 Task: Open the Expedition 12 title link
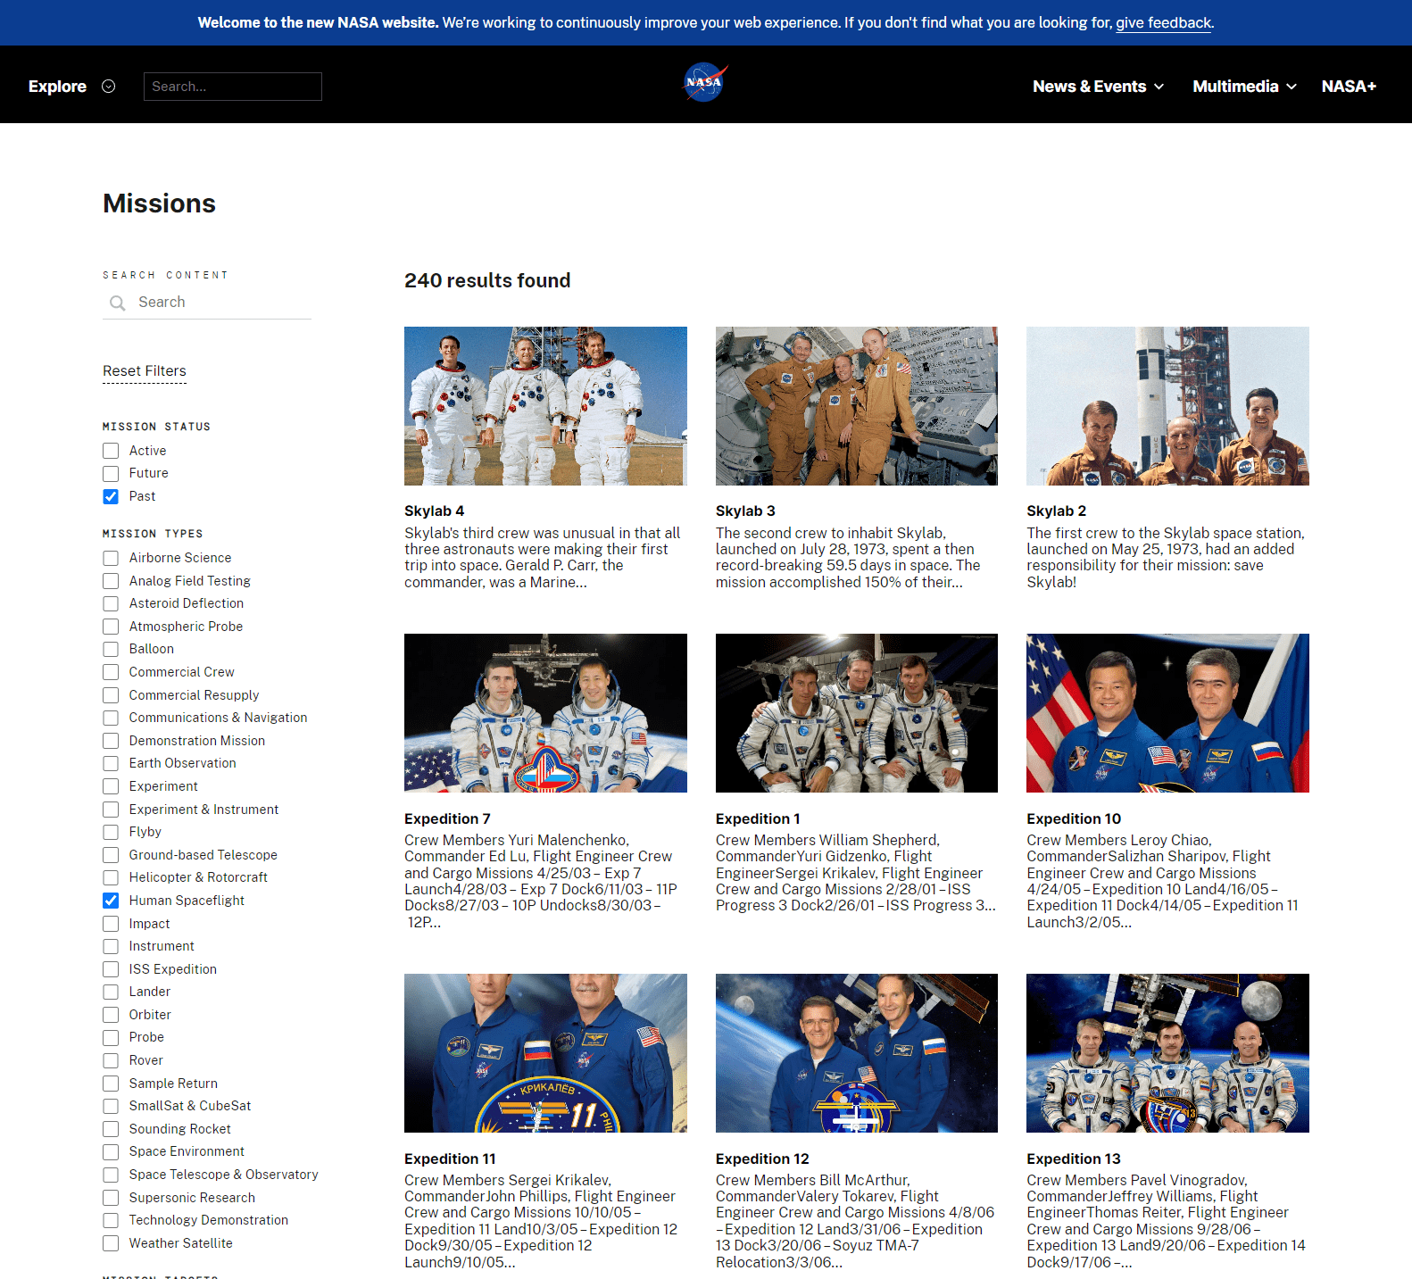click(762, 1159)
